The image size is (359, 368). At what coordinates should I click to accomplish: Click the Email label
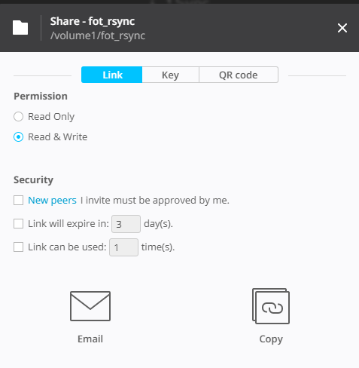(x=90, y=339)
